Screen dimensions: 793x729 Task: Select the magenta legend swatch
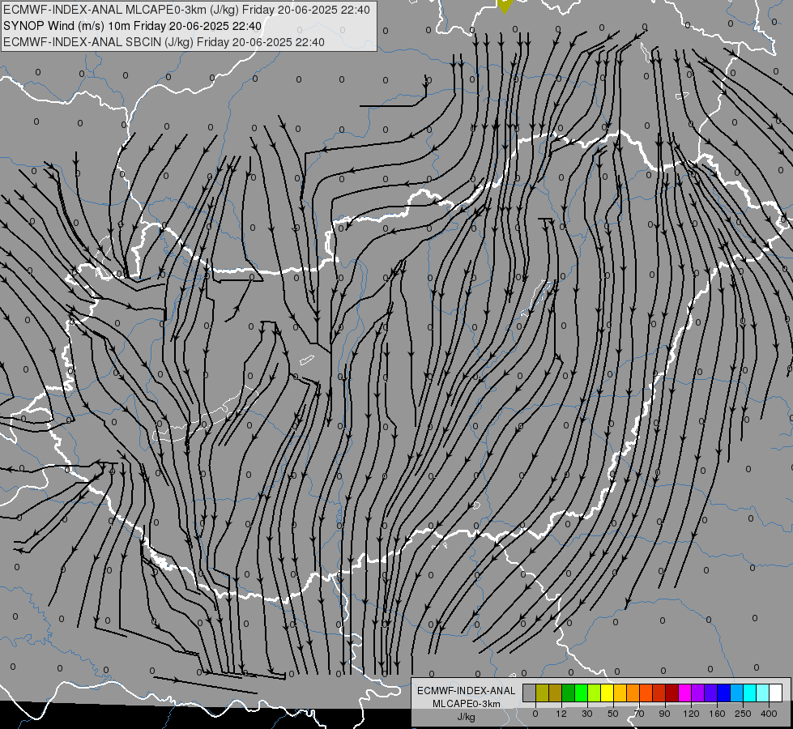(x=684, y=693)
